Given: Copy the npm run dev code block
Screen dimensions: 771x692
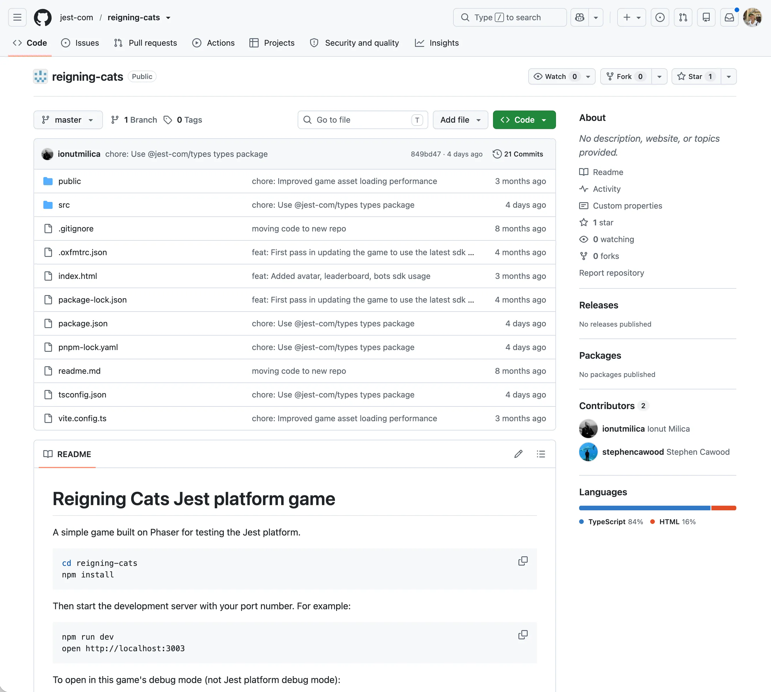Looking at the screenshot, I should coord(522,635).
